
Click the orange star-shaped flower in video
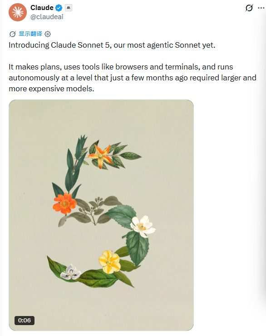(x=101, y=156)
